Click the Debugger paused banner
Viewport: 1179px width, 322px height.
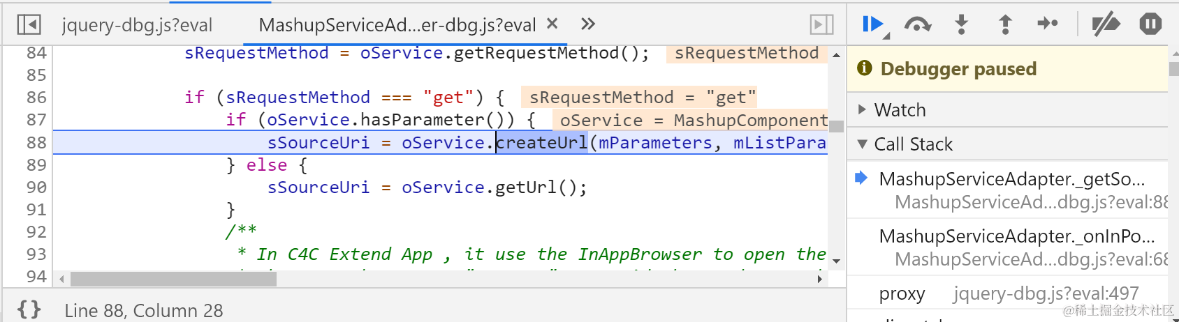pyautogui.click(x=1007, y=69)
